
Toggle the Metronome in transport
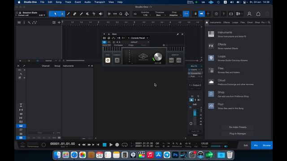181,144
